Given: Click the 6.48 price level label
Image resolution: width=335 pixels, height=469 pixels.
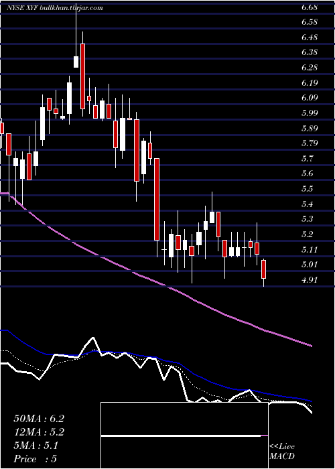Looking at the screenshot, I should coord(310,38).
